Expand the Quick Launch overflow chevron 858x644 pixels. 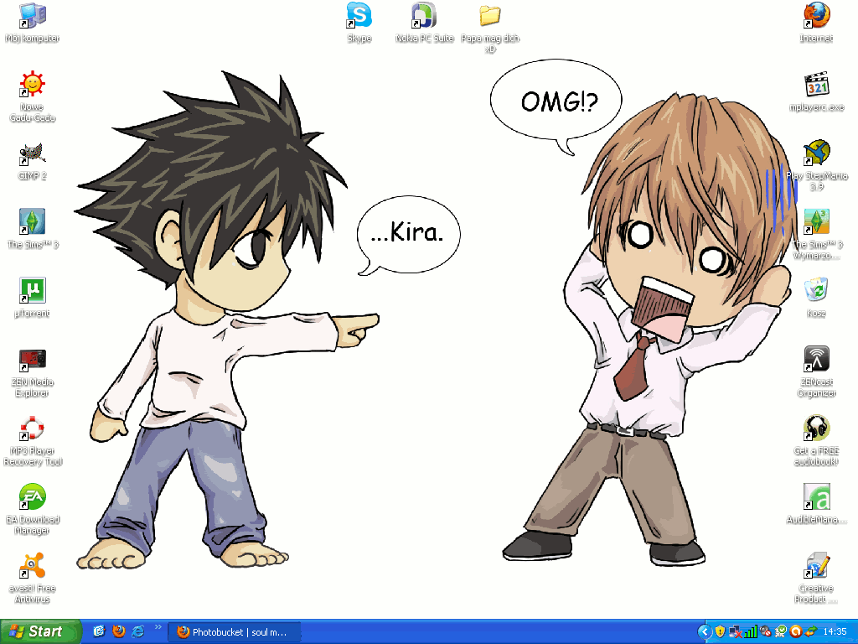tap(158, 626)
